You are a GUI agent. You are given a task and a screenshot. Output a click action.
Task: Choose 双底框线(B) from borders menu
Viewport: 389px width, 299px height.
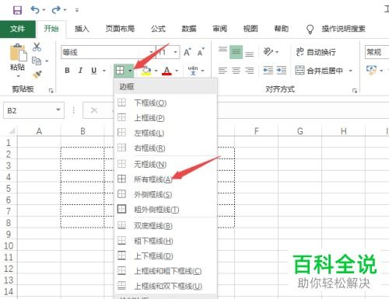tap(166, 225)
